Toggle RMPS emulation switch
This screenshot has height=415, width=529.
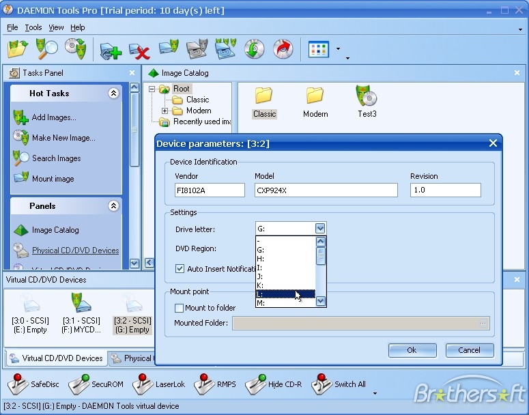point(215,384)
